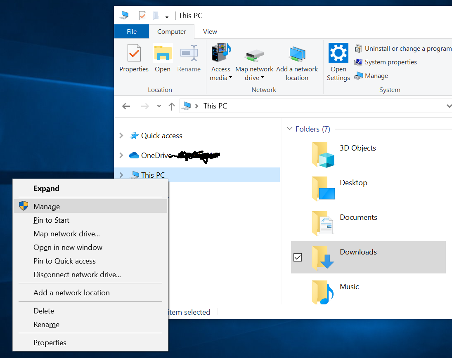Click the ribbon's Open icon
The height and width of the screenshot is (358, 452).
point(163,54)
